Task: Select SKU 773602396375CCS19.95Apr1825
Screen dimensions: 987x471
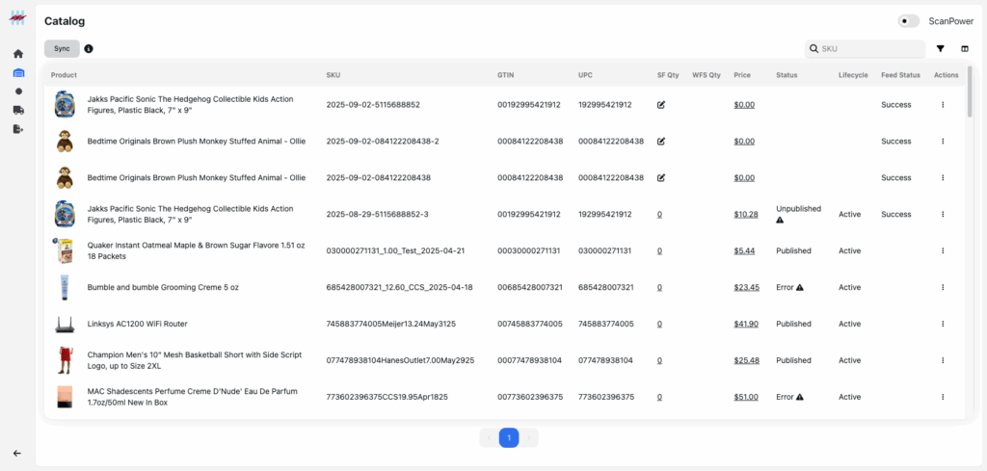Action: [x=387, y=397]
